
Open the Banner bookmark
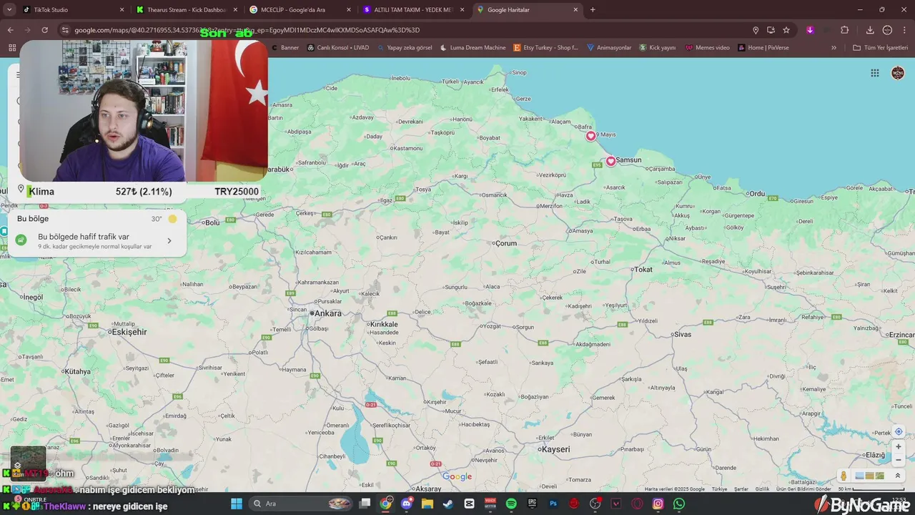tap(285, 48)
